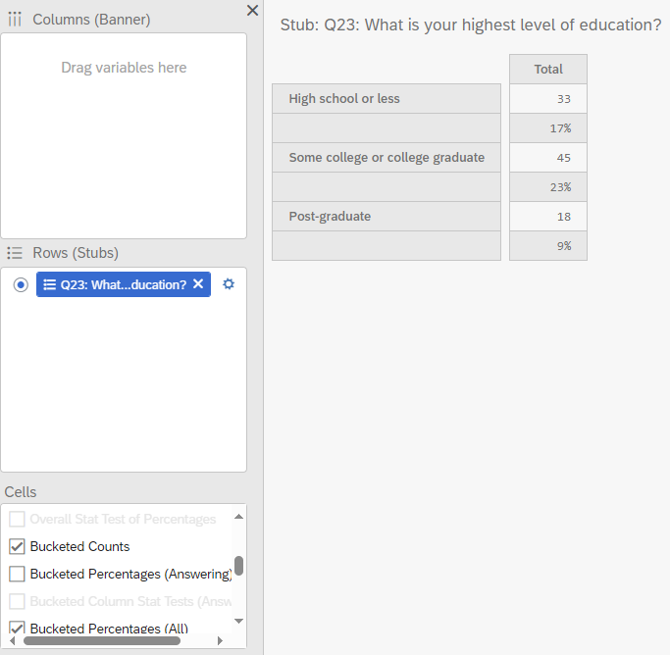Viewport: 670px width, 655px height.
Task: Close the crosstab configuration panel
Action: [252, 10]
